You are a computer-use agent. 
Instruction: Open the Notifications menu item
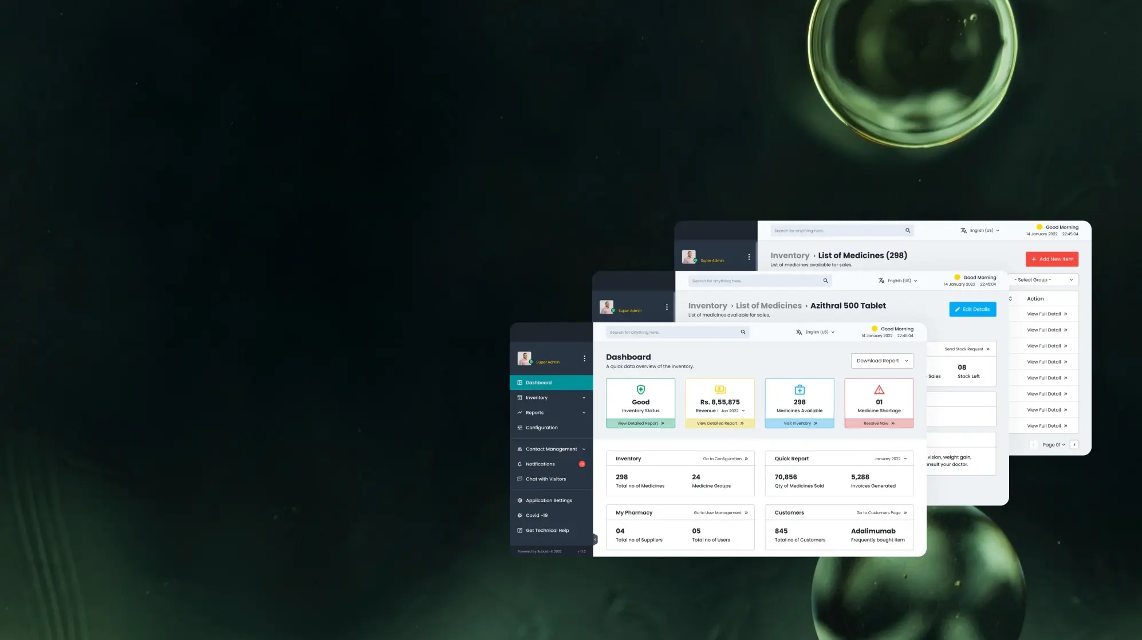tap(551, 464)
